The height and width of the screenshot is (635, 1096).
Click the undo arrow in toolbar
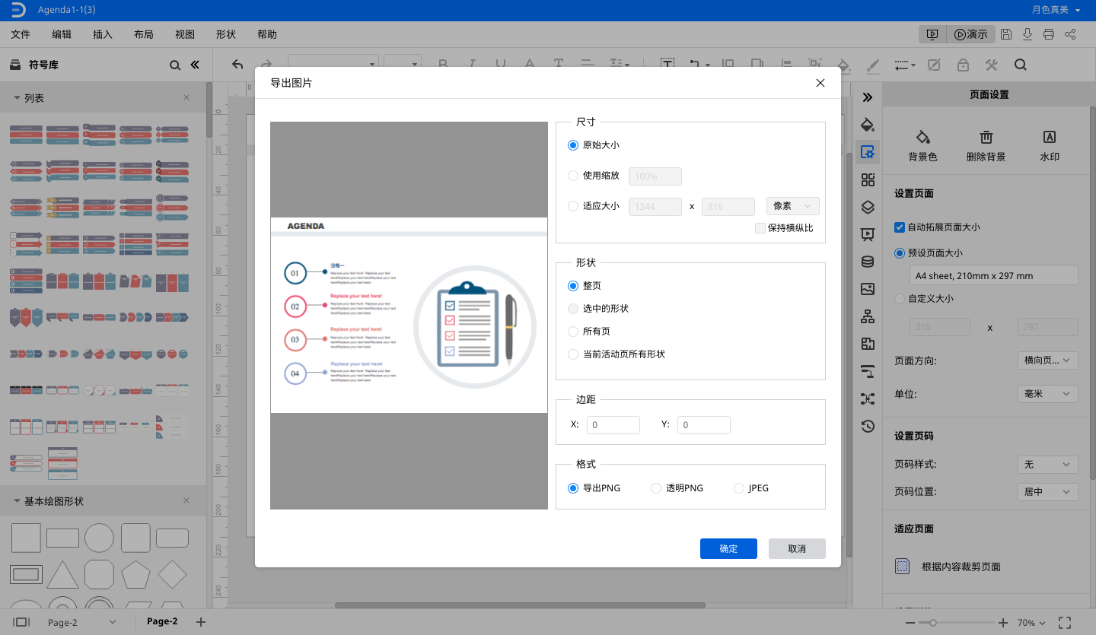click(x=237, y=65)
